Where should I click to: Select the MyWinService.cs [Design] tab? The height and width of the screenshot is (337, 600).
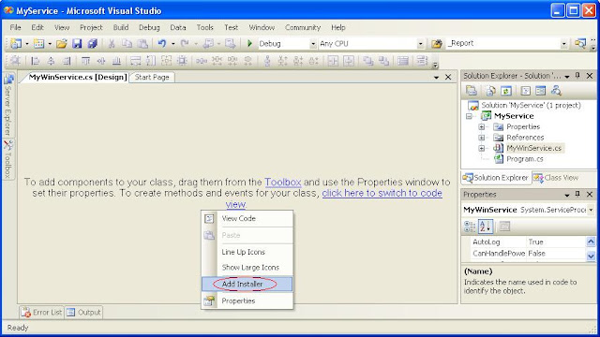[77, 77]
